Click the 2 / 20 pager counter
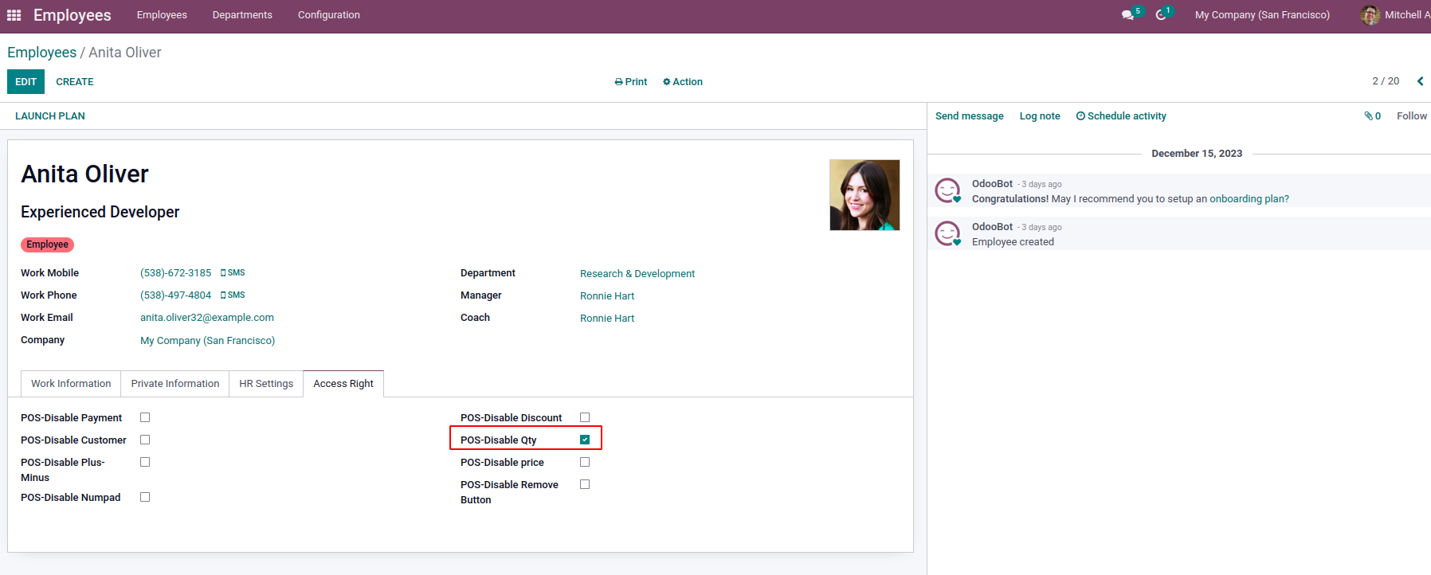Image resolution: width=1431 pixels, height=575 pixels. tap(1386, 81)
